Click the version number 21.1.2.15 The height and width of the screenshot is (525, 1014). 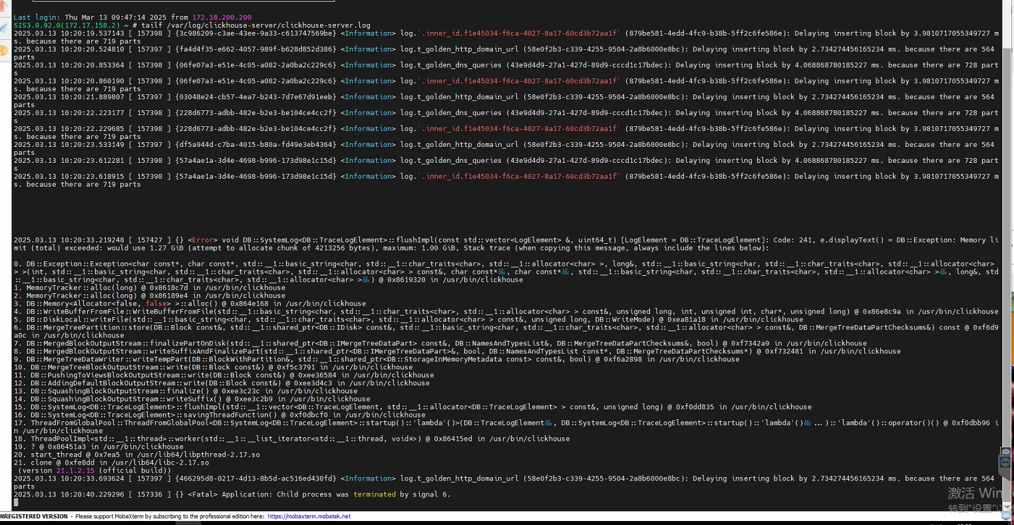74,471
